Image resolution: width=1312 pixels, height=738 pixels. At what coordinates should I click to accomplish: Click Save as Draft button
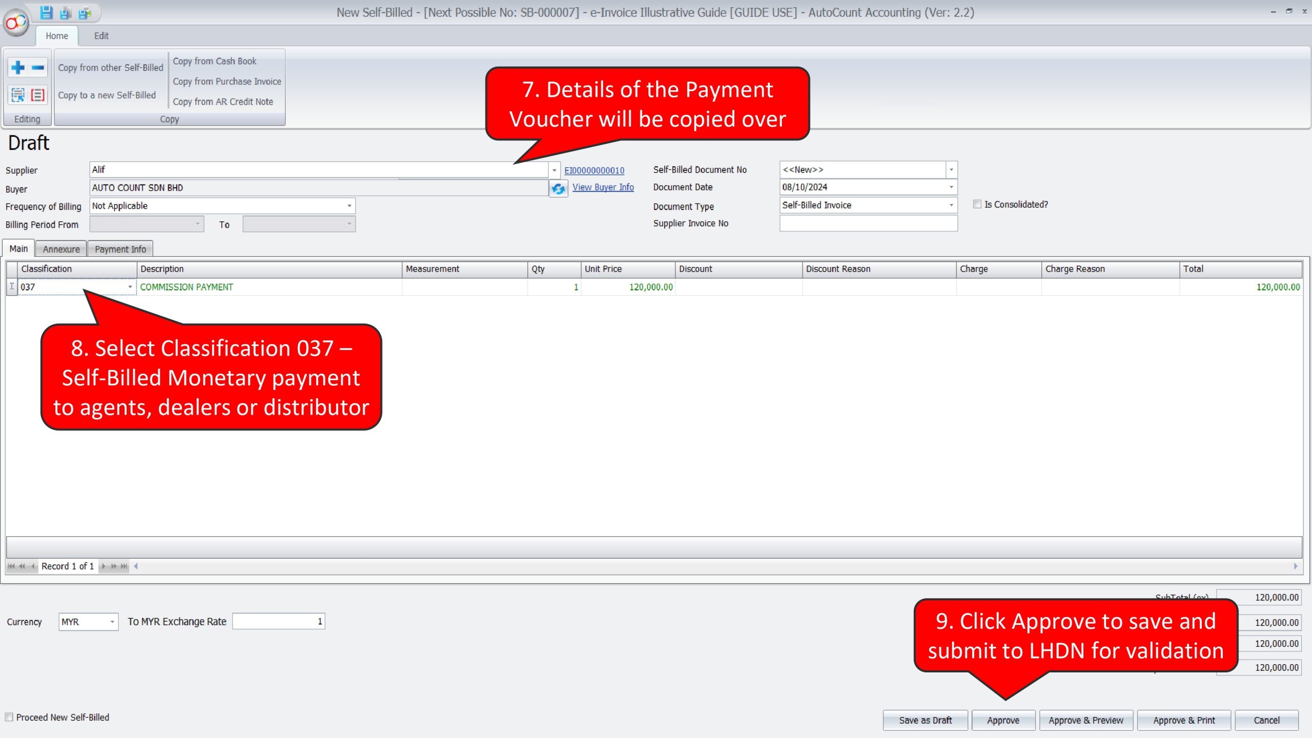[925, 720]
